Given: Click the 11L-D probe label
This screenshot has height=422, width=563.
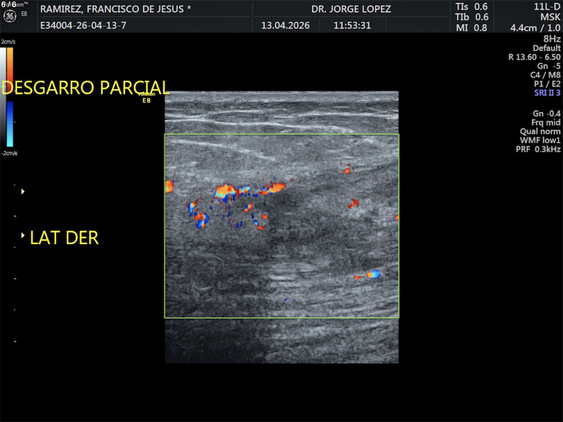Looking at the screenshot, I should (547, 7).
